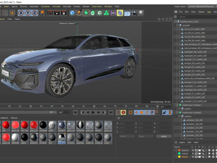217x163 pixels.
Task: Click the highlighted Deformer capsule icon
Action: [x=120, y=13]
